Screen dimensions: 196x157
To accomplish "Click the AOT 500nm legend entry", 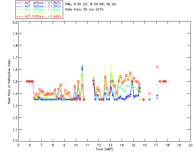I will [39, 6].
